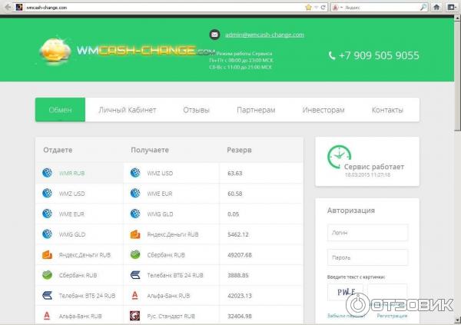Click the WMR RUB WebMoney icon in Отдаете
The width and height of the screenshot is (461, 325).
(x=46, y=173)
